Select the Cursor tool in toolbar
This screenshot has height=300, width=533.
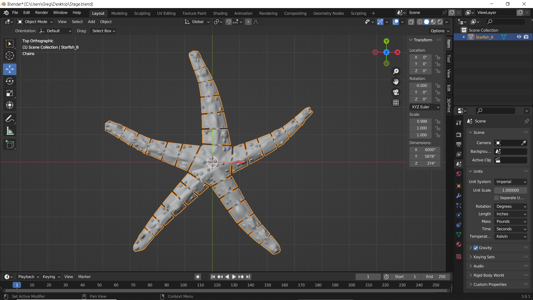pos(10,56)
